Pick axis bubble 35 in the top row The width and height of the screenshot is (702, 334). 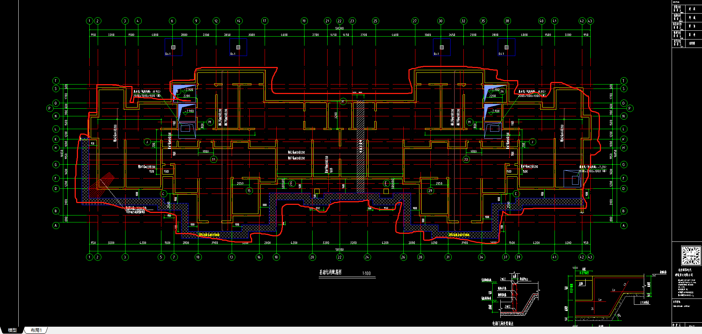[x=483, y=21]
